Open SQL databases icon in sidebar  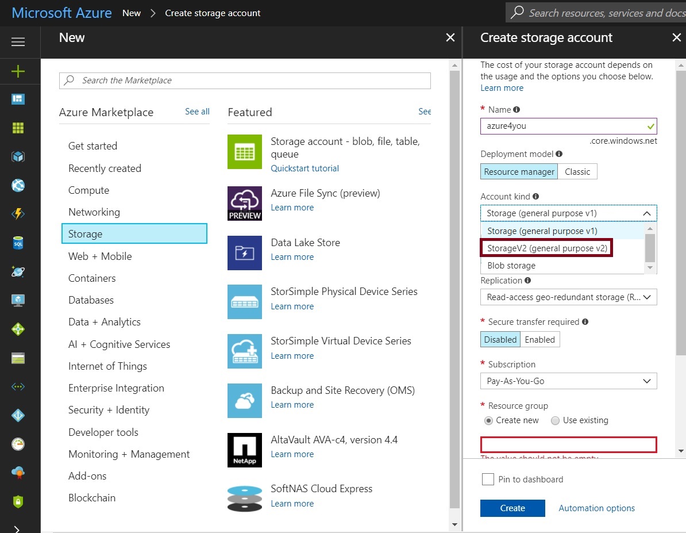(18, 243)
